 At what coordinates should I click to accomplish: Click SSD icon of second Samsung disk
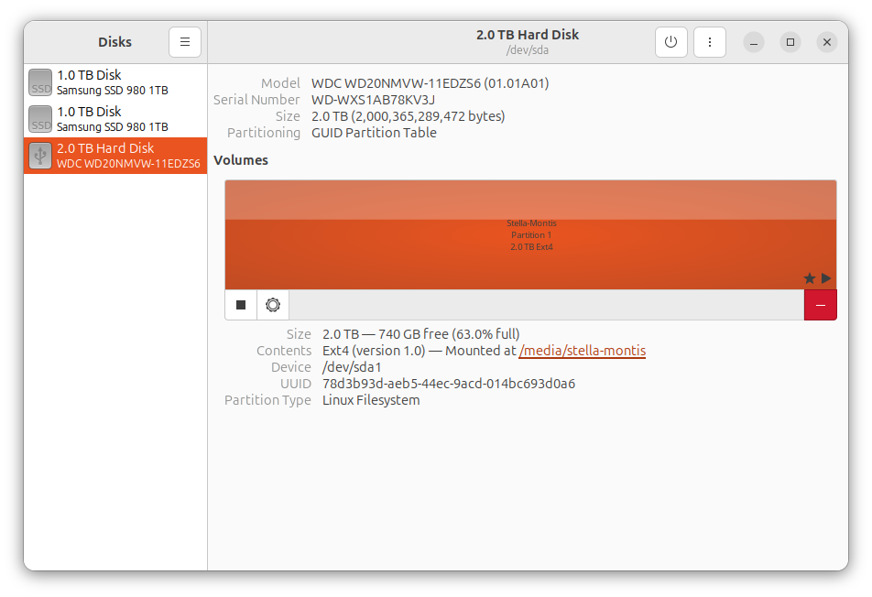point(40,119)
